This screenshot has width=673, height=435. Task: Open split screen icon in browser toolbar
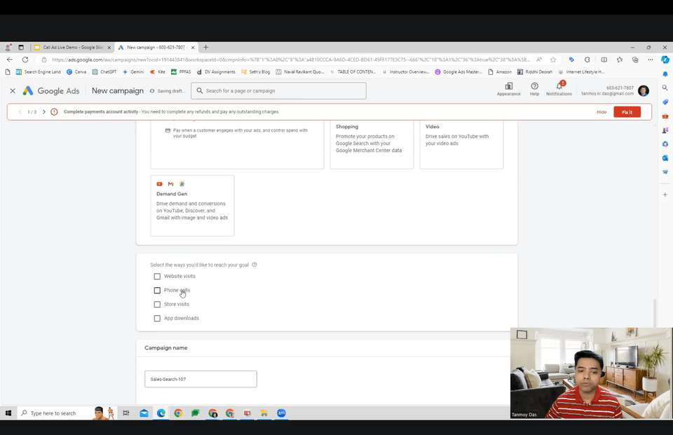[604, 60]
